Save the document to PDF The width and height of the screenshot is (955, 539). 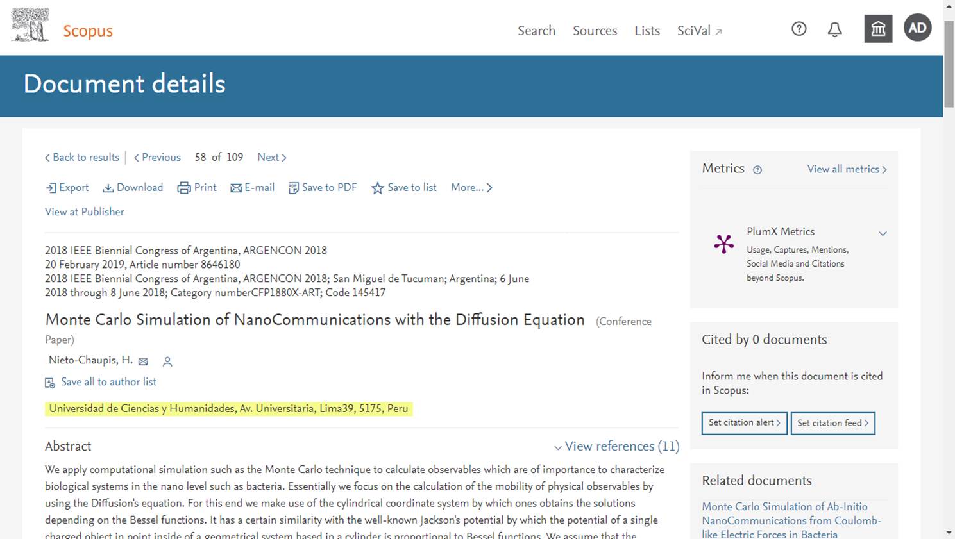pos(323,188)
